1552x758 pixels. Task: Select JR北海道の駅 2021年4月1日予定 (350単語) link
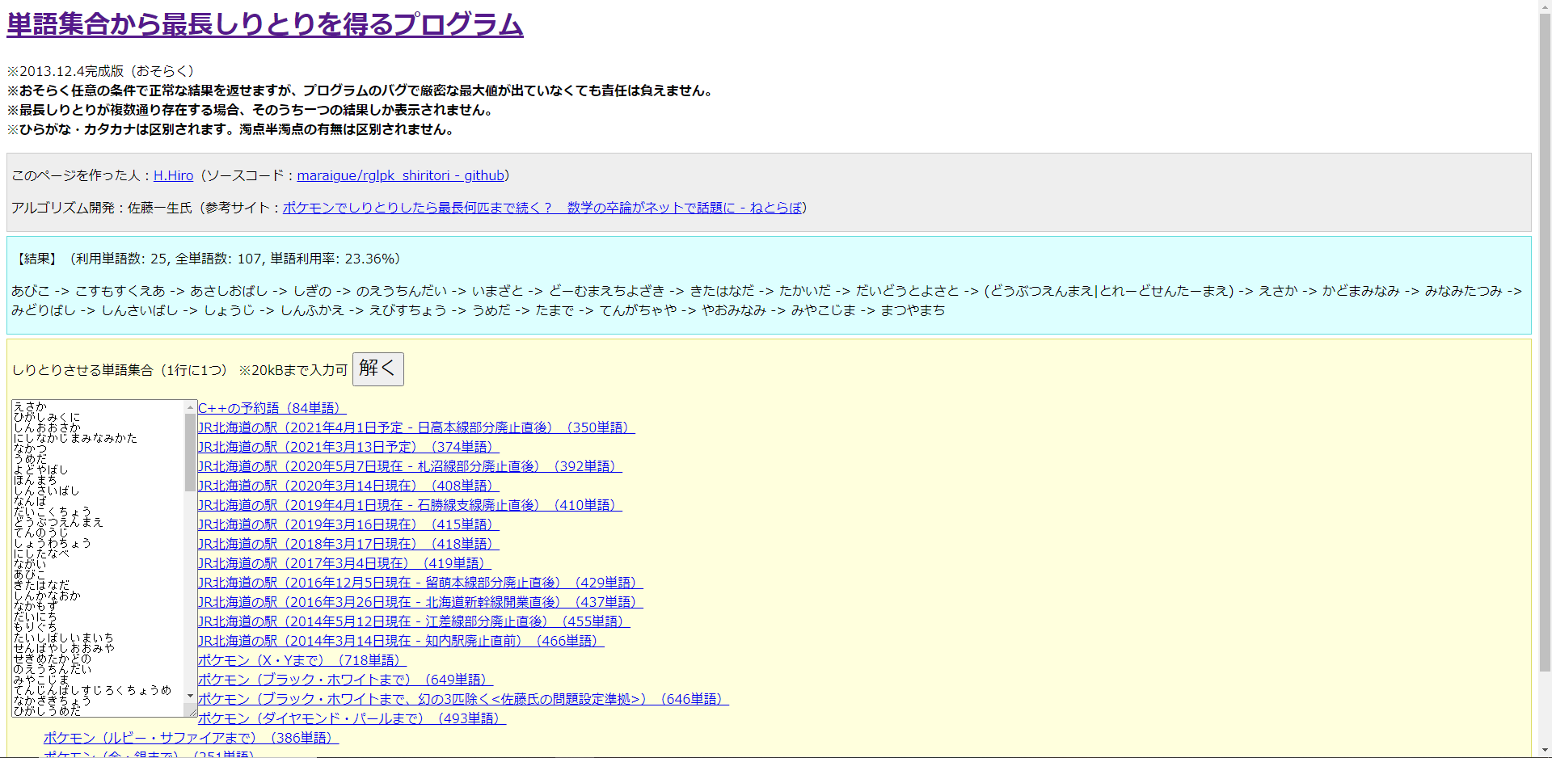[x=415, y=427]
